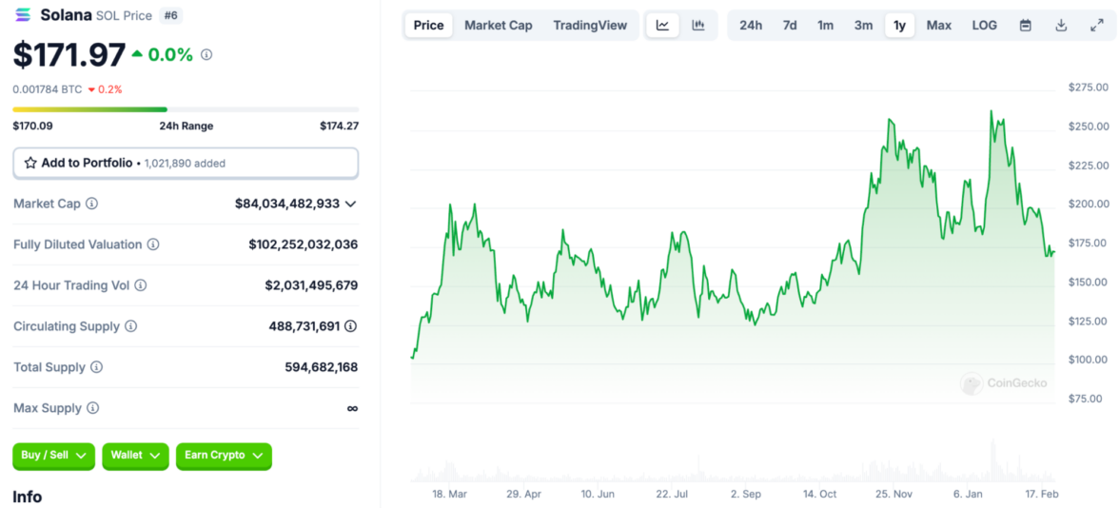The height and width of the screenshot is (508, 1119).
Task: Open the calendar date range picker
Action: tap(1026, 26)
